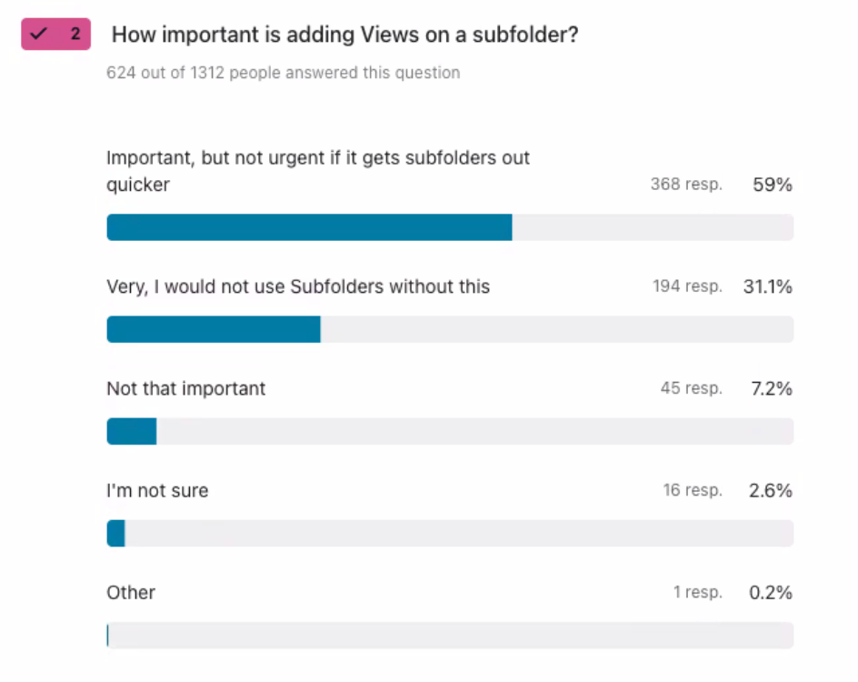The width and height of the screenshot is (858, 682).
Task: Click the number 2 question badge
Action: coord(56,34)
